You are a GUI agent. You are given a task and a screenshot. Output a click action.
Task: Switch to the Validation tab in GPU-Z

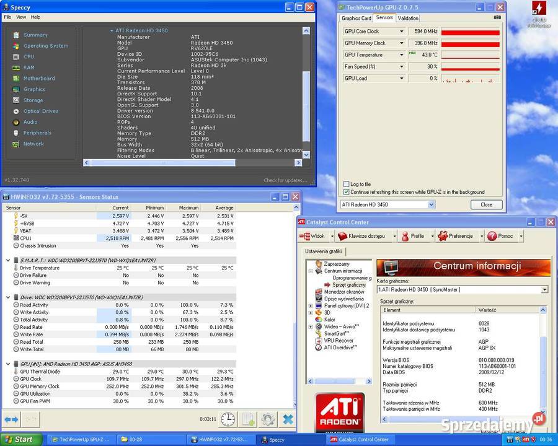pos(408,18)
